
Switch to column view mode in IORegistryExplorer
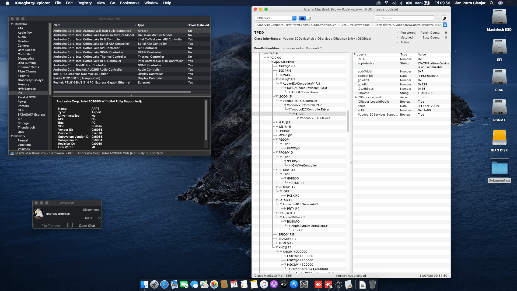click(x=309, y=18)
